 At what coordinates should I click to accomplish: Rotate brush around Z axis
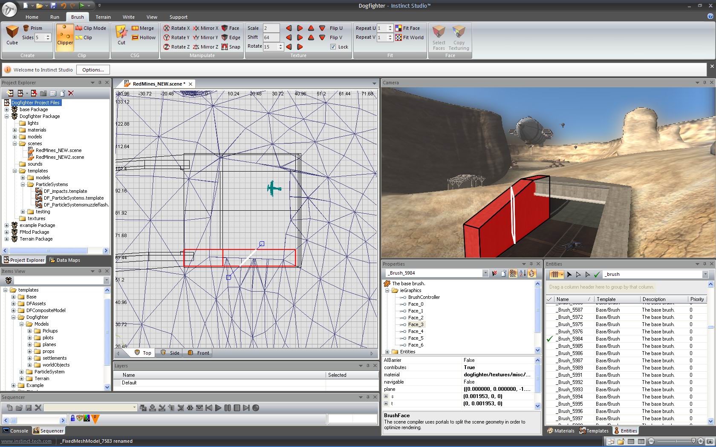click(x=176, y=47)
